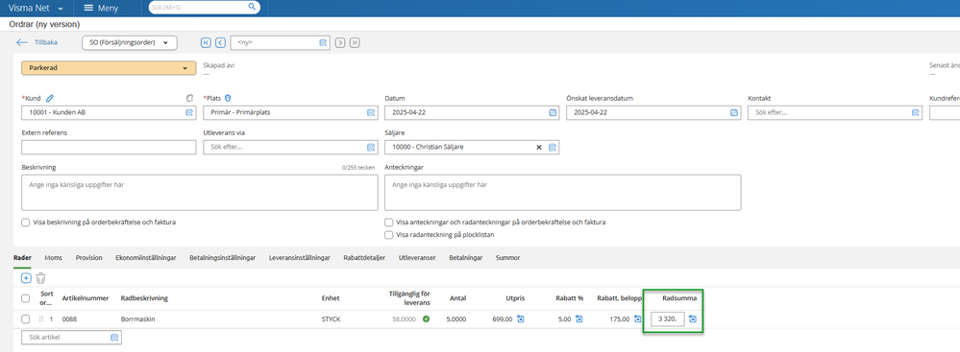
Task: Click the Enhet cell STYCK
Action: coord(332,319)
